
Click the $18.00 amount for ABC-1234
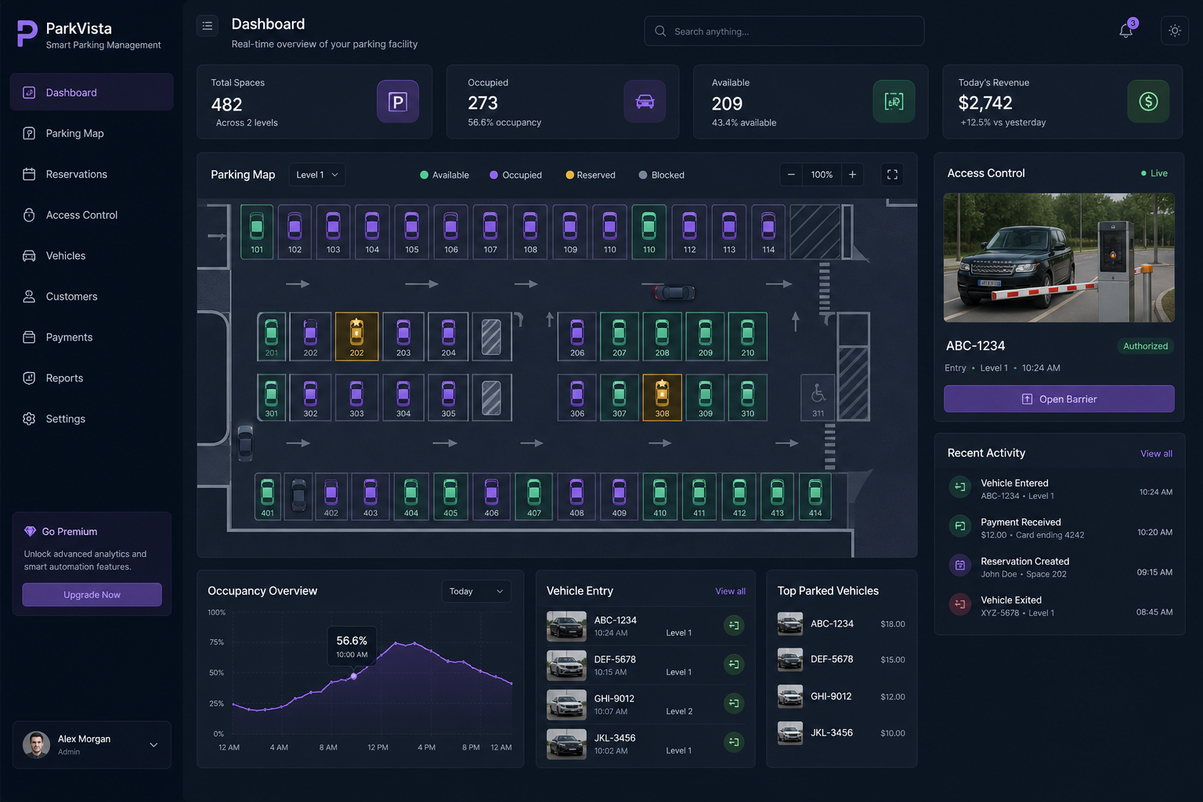pyautogui.click(x=893, y=624)
